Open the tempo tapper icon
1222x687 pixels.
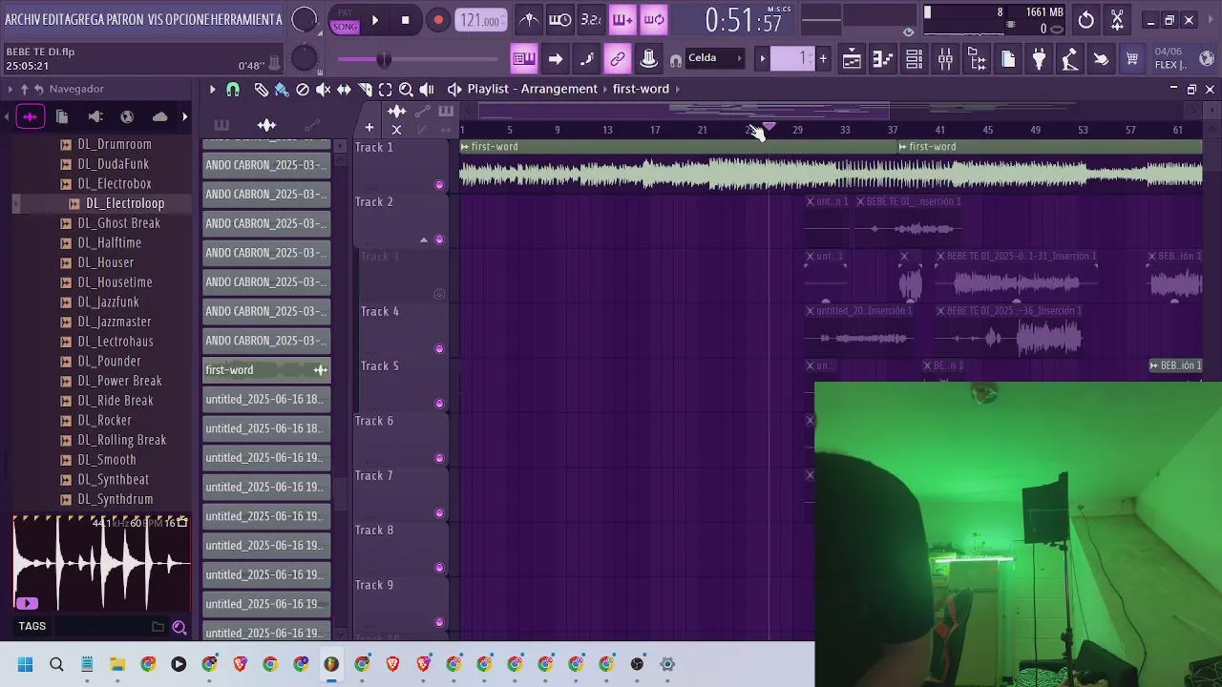1070,59
